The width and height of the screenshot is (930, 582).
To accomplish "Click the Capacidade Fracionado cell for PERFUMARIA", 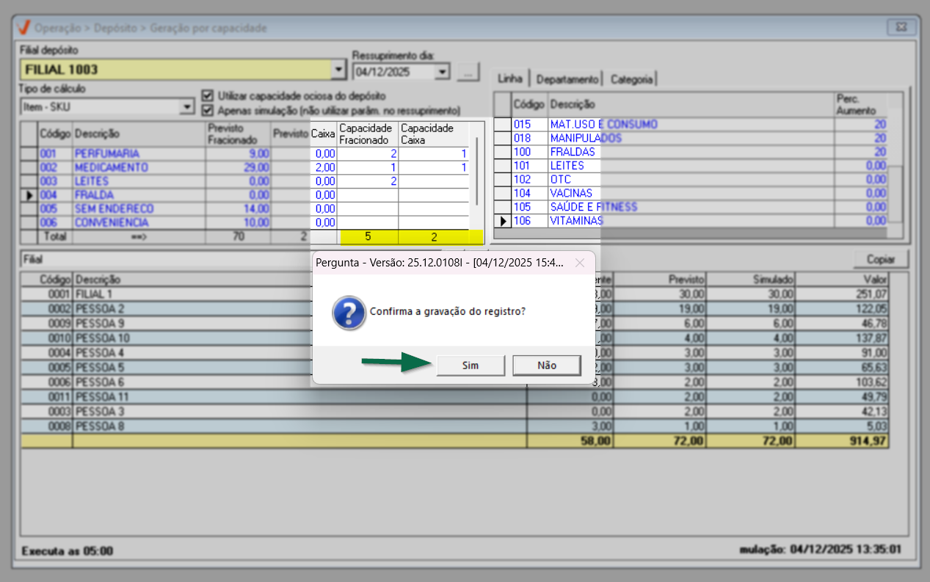I will click(x=368, y=153).
